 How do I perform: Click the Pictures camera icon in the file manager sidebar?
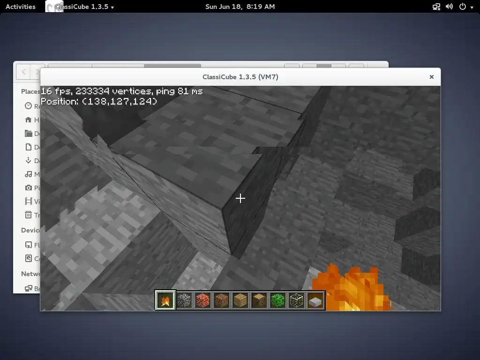point(28,187)
